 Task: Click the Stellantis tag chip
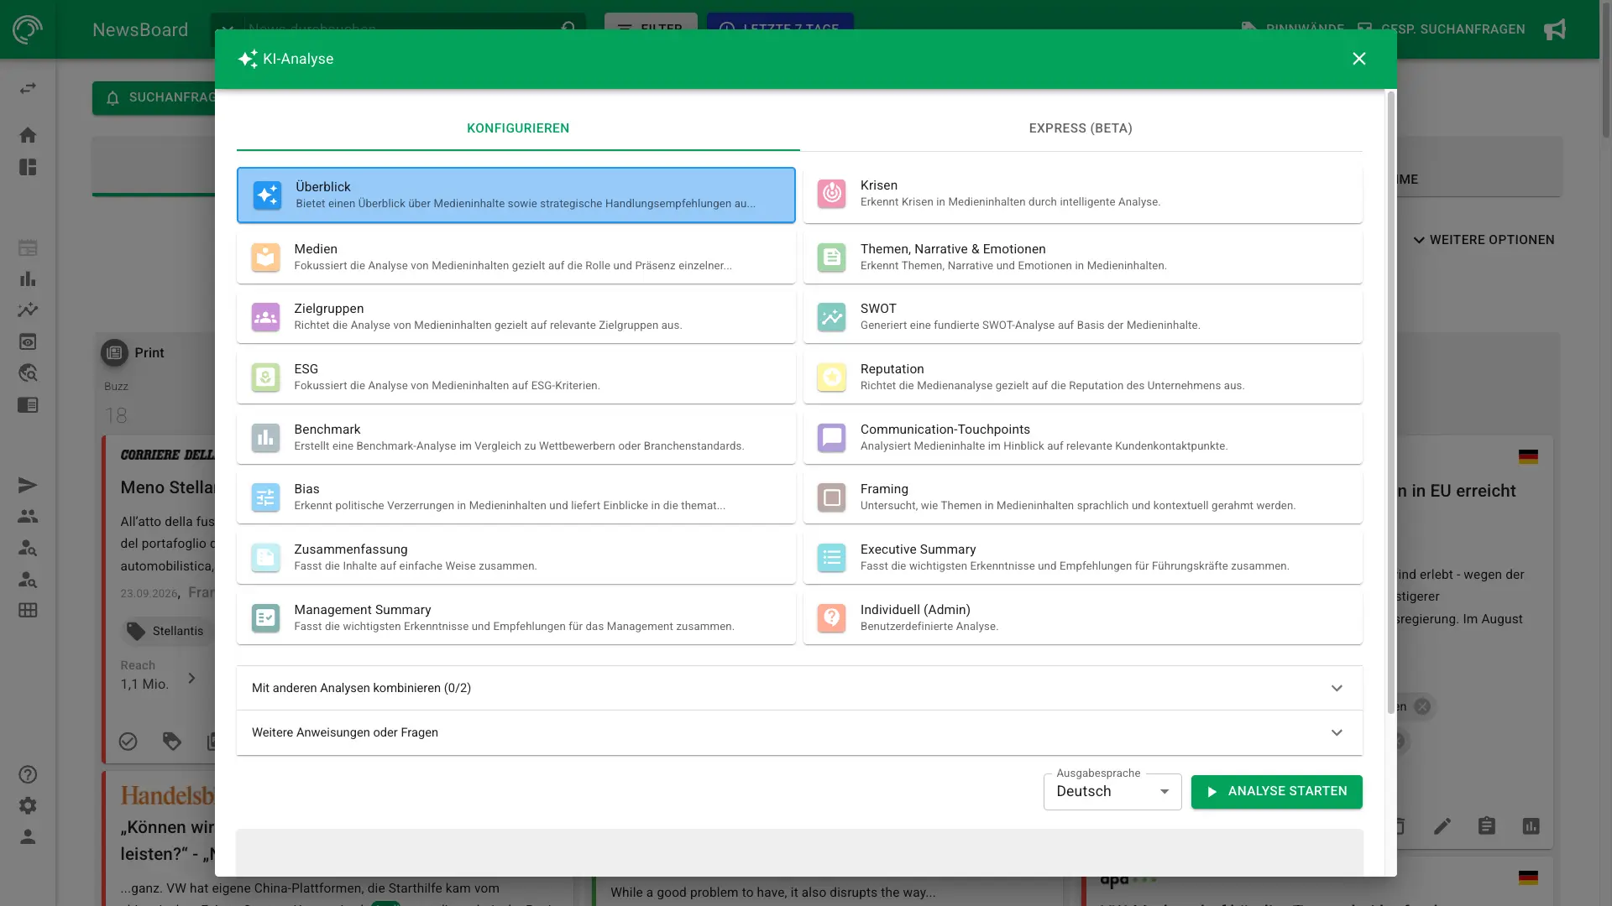(166, 631)
